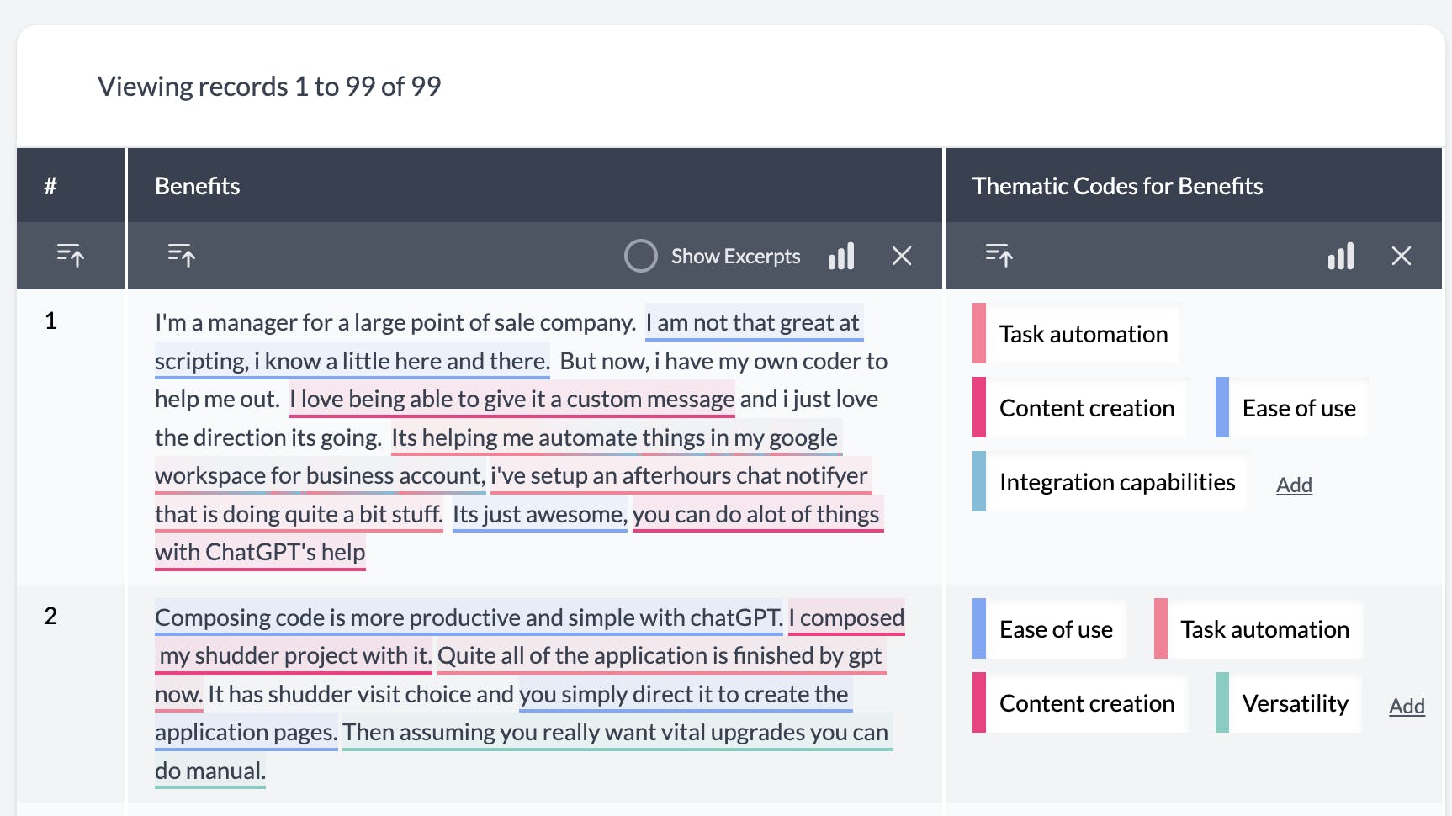Open the chart view for Thematic Codes
Image resolution: width=1452 pixels, height=816 pixels.
1340,256
